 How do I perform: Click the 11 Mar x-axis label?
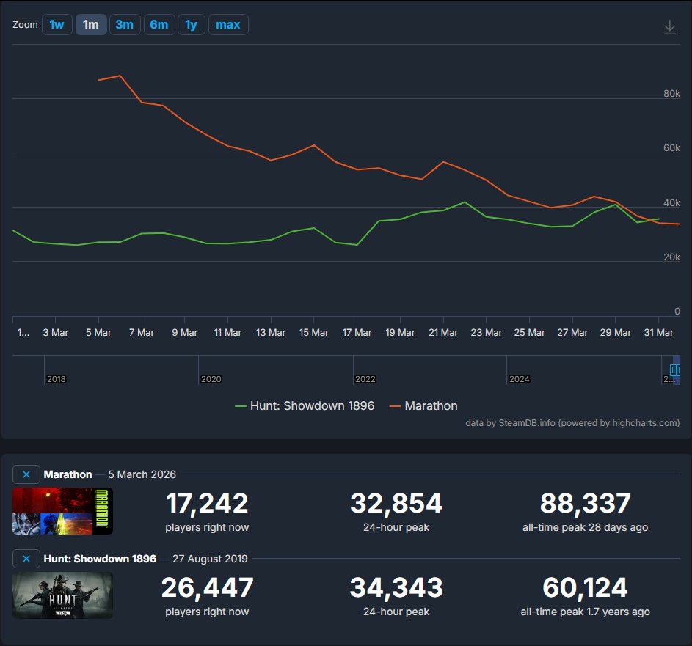point(227,332)
